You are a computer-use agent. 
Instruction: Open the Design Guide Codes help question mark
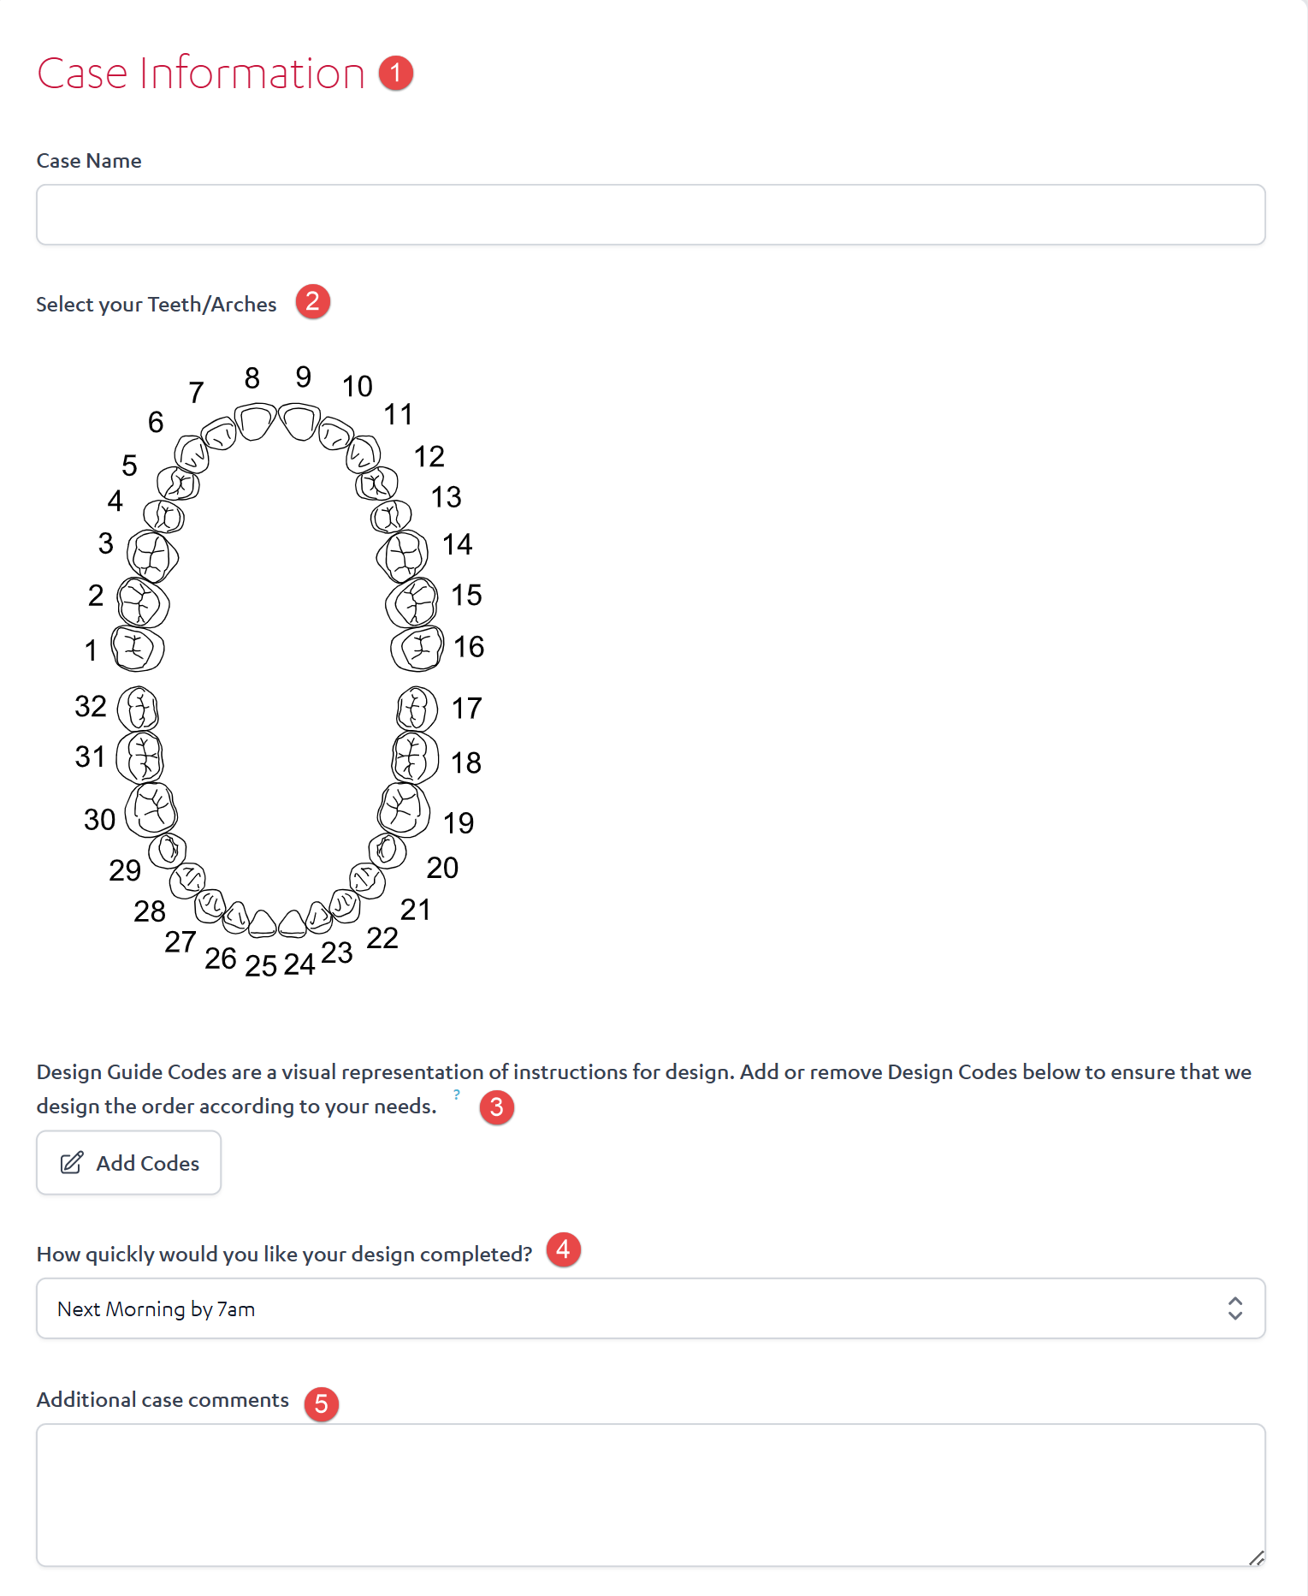click(457, 1095)
